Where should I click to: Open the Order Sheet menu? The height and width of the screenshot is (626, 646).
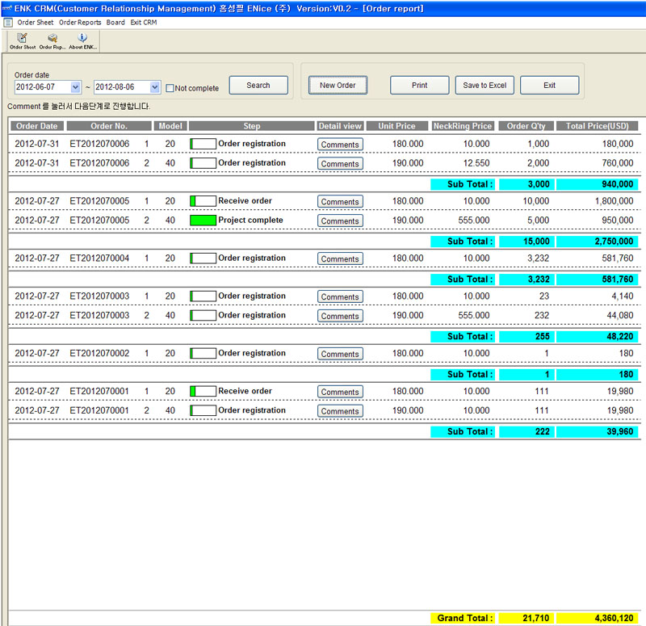click(36, 23)
